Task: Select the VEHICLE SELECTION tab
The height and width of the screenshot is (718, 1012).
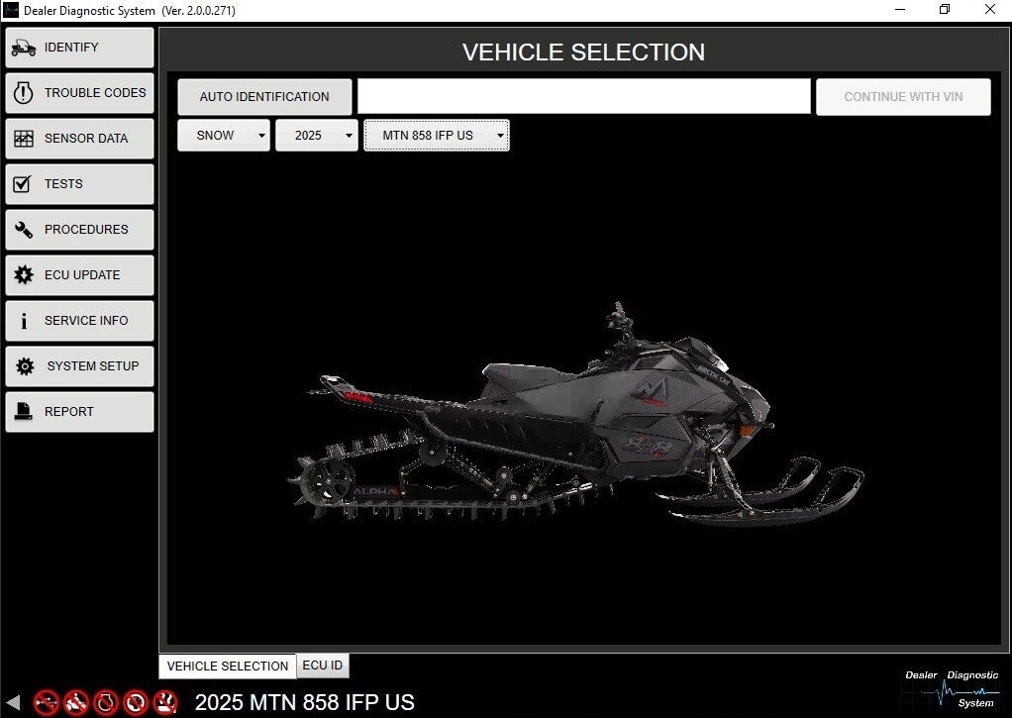Action: coord(226,666)
